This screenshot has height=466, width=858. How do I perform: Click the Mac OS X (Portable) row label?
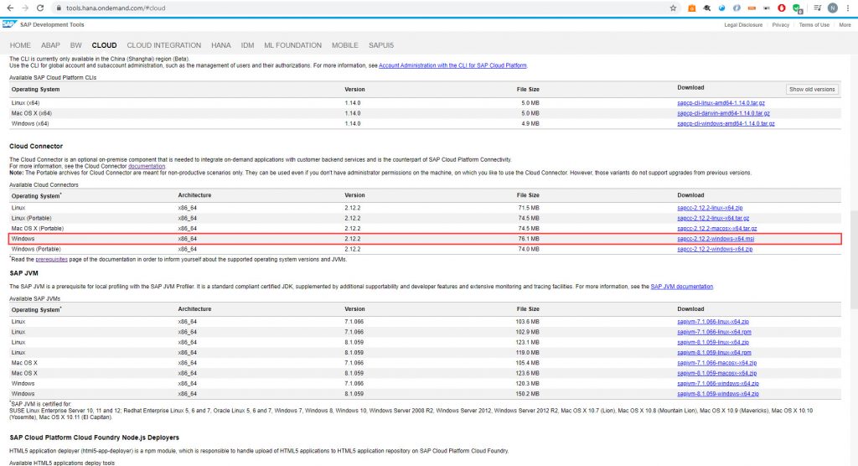coord(37,229)
